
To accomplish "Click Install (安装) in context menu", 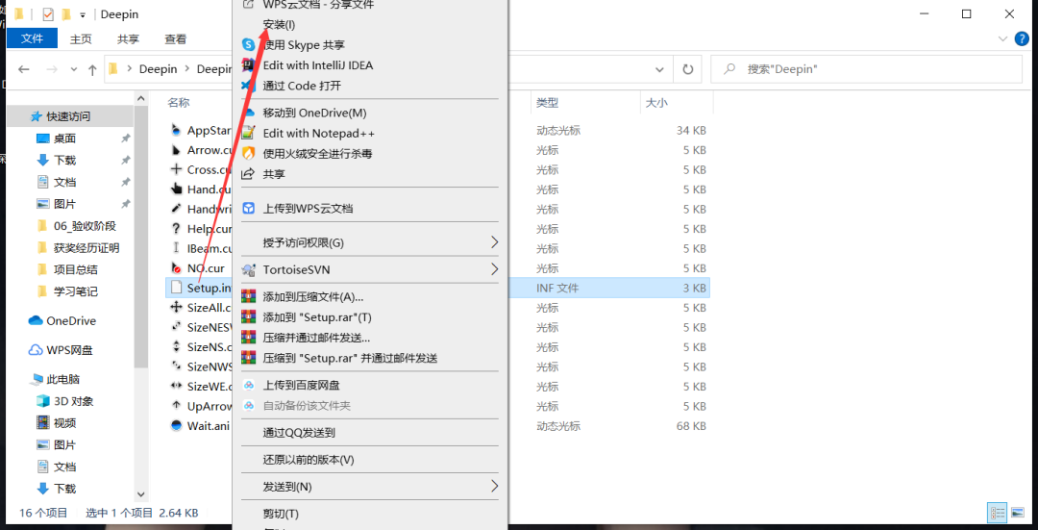I will [x=279, y=24].
